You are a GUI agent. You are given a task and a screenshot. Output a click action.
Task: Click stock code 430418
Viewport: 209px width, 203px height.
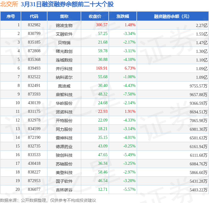tap(34, 164)
